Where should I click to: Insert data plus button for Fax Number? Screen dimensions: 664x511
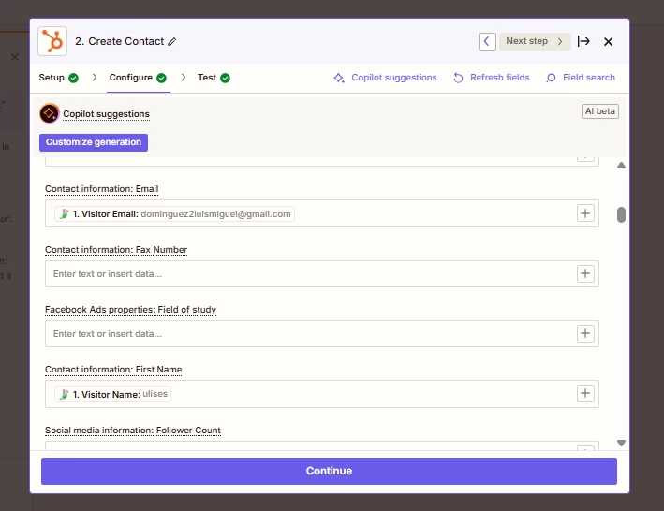pyautogui.click(x=585, y=273)
